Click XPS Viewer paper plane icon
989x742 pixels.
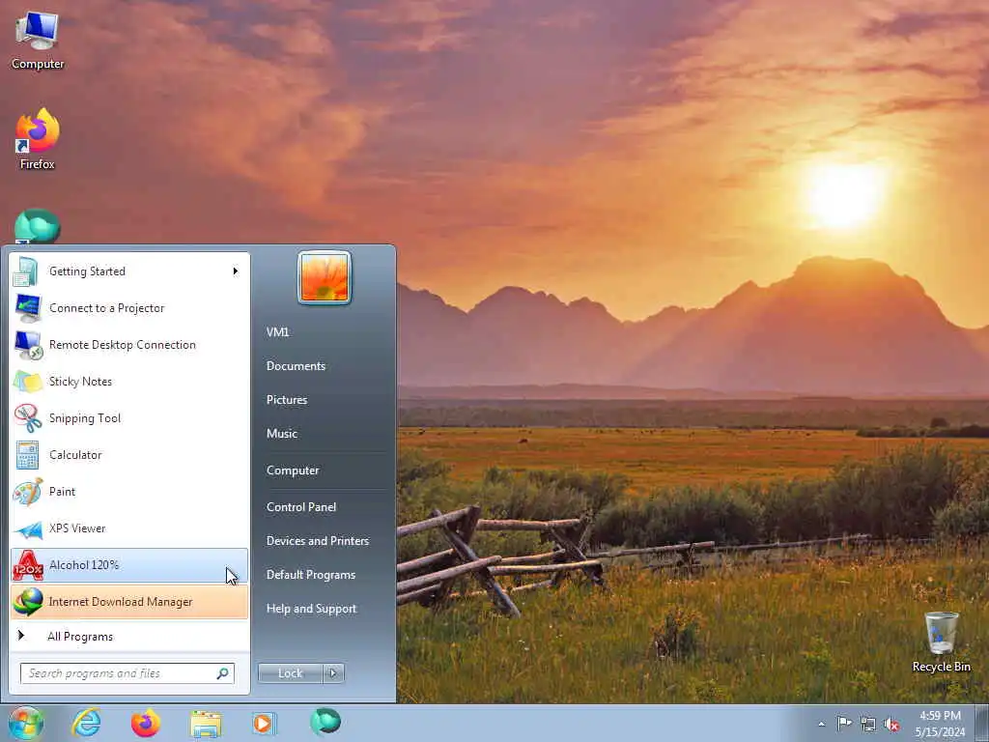(x=28, y=529)
